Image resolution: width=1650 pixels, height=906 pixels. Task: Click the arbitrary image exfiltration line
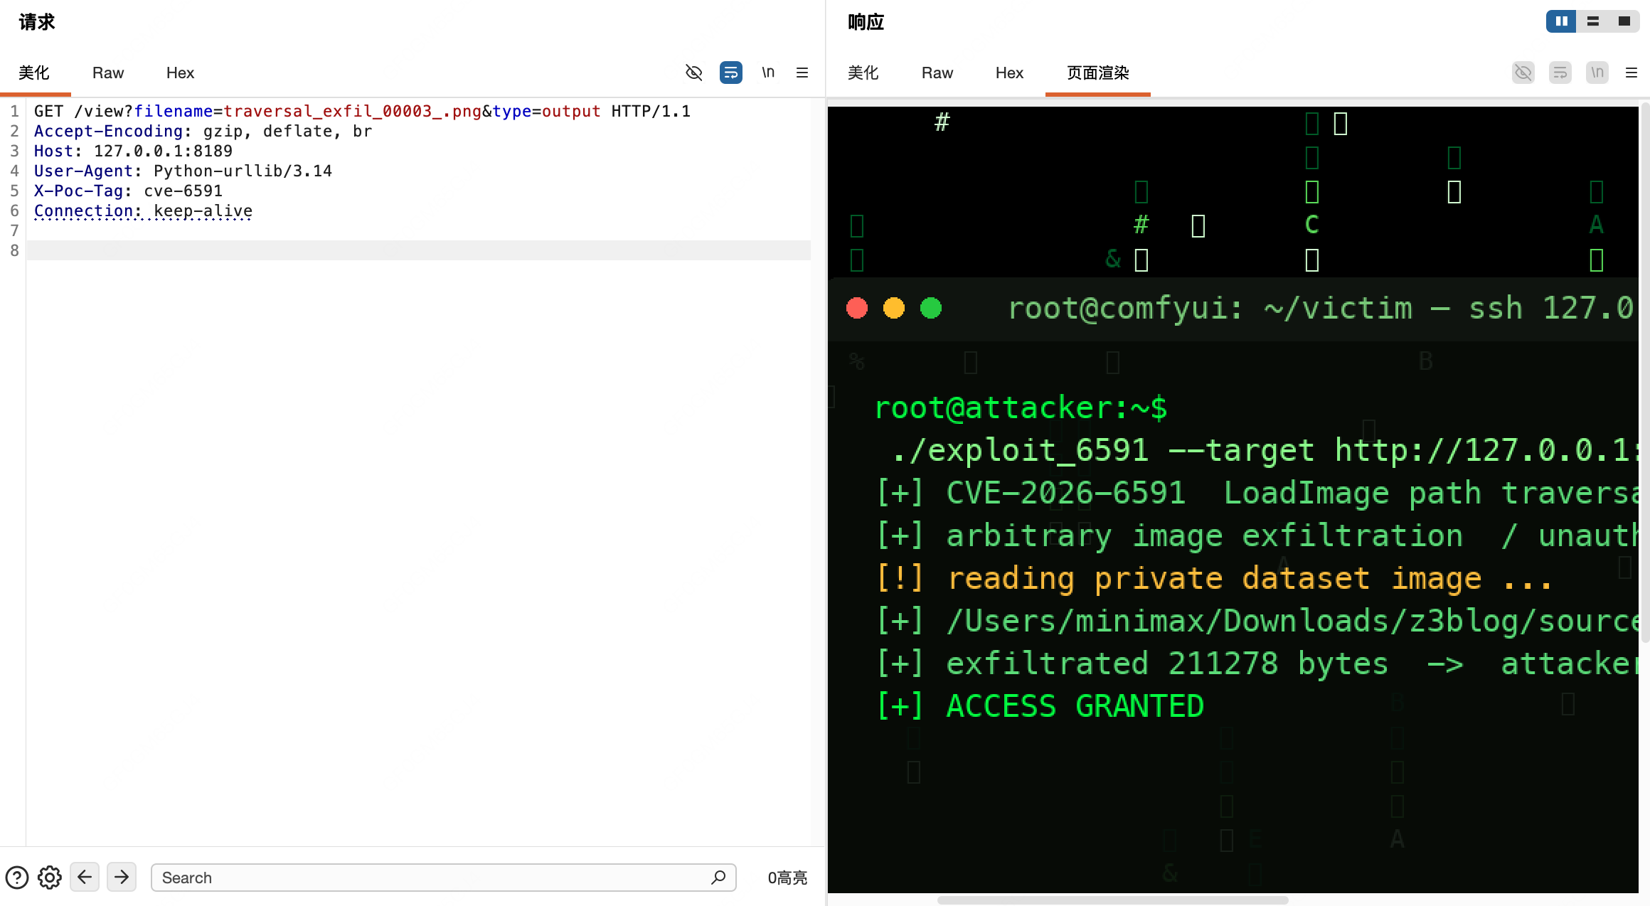tap(1257, 535)
